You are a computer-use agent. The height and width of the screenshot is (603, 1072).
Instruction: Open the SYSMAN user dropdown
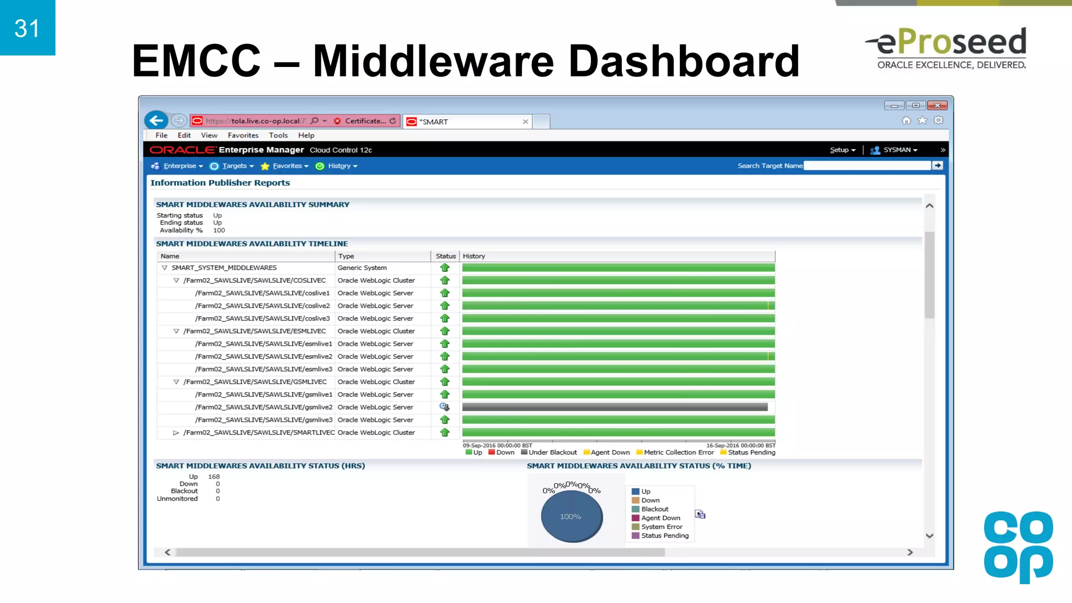point(894,150)
